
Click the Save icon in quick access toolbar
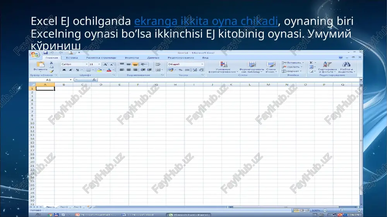pyautogui.click(x=45, y=53)
